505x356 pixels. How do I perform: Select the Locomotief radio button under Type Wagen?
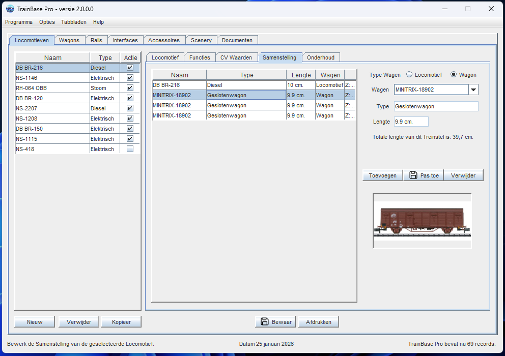(408, 75)
